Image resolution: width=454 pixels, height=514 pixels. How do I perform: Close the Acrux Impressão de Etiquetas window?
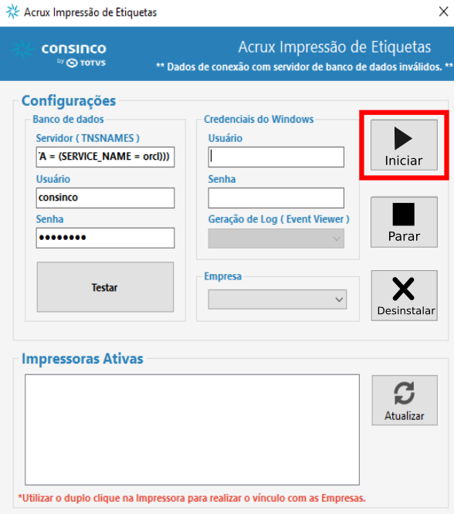[x=443, y=12]
